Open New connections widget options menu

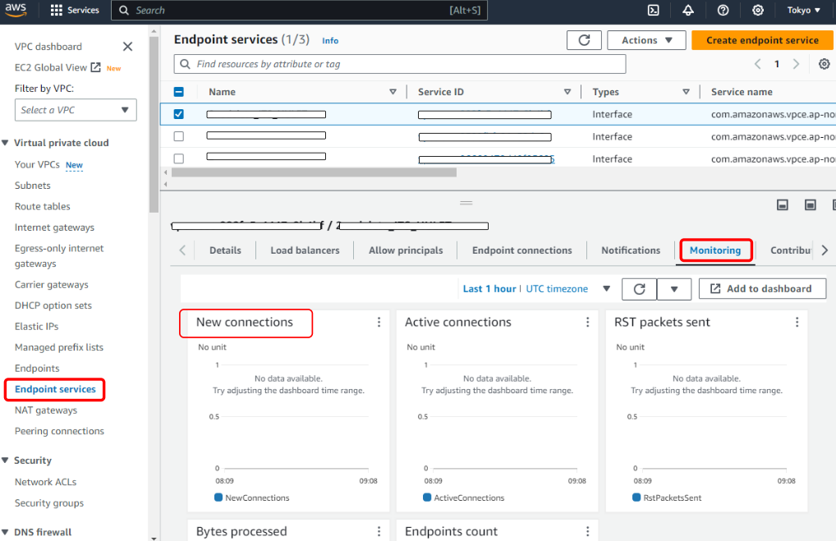click(379, 322)
